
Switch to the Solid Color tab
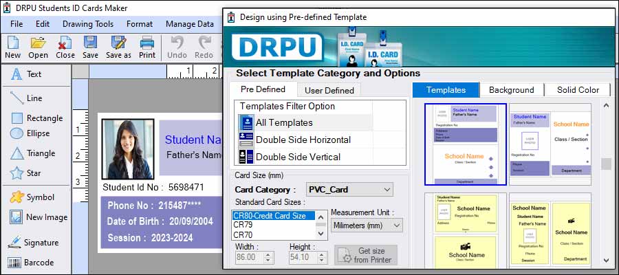coord(578,90)
